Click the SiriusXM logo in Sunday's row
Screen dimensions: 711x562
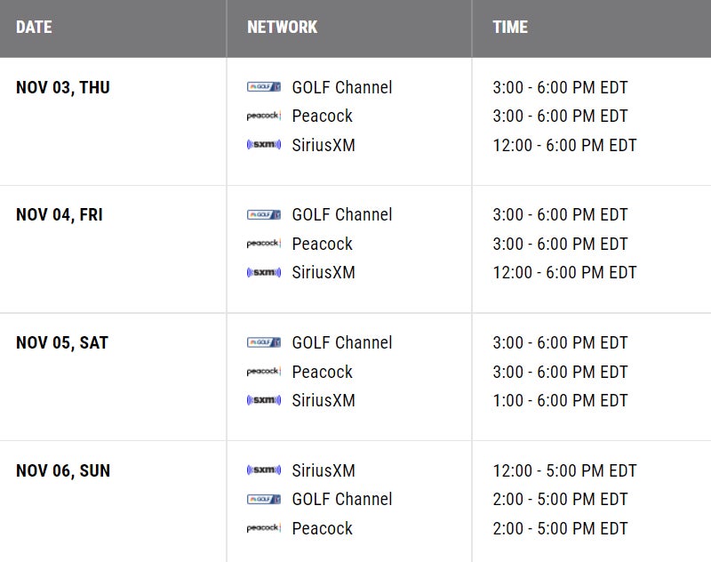coord(264,470)
